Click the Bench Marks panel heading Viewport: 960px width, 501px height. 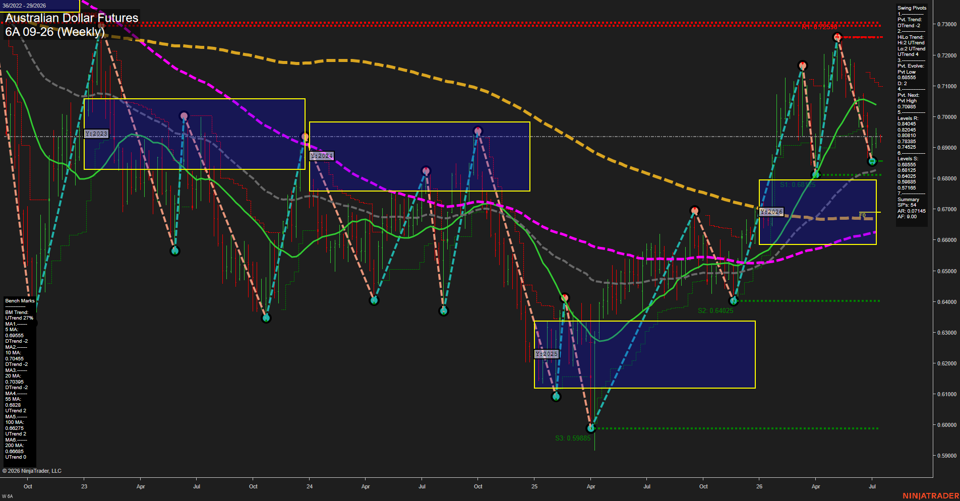tap(20, 301)
